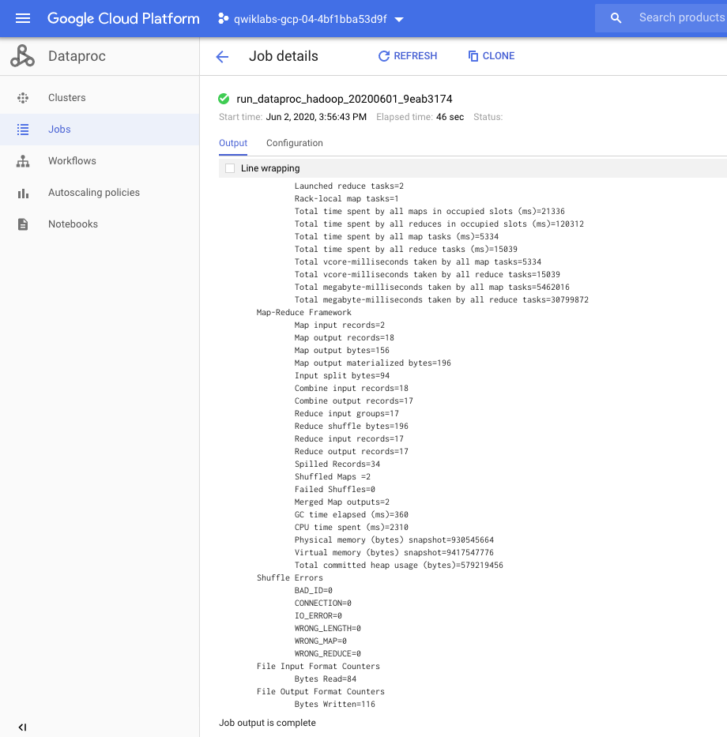Click the Map output records=18 line
Screen dimensions: 727x737
(x=345, y=338)
